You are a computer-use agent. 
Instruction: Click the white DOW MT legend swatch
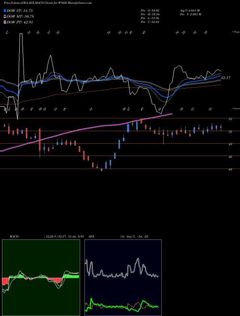pyautogui.click(x=5, y=17)
